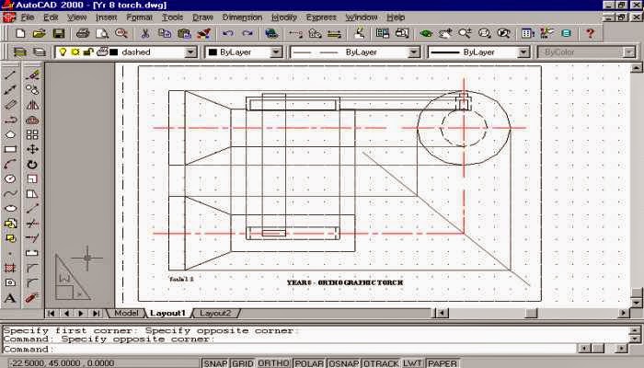Click the vertical scrollbar up arrow
This screenshot has width=644, height=368.
pos(637,68)
